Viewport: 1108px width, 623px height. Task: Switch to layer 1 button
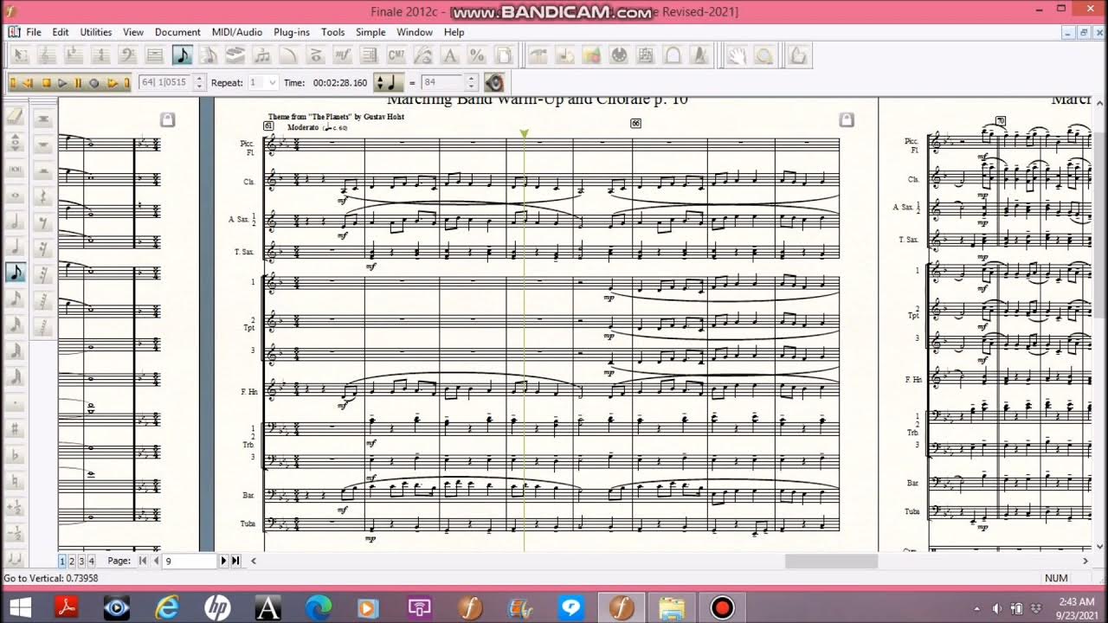click(x=63, y=561)
